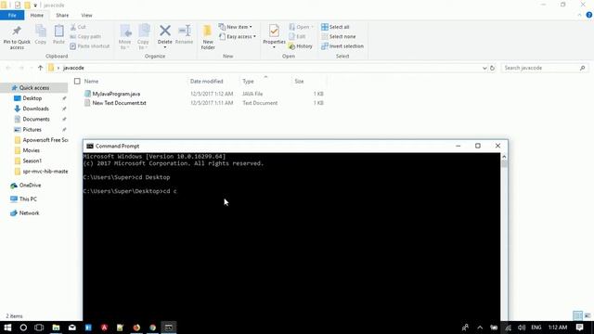Click Copy path in Clipboard group
Image resolution: width=594 pixels, height=334 pixels.
click(85, 37)
